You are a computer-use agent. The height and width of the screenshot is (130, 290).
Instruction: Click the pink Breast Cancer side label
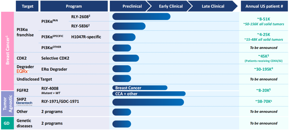[7, 51]
